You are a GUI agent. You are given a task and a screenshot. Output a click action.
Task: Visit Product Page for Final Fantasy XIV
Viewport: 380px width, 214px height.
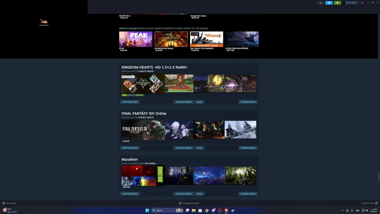(130, 148)
